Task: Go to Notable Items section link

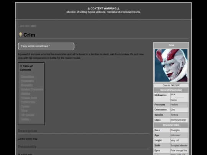Action: (x=29, y=98)
